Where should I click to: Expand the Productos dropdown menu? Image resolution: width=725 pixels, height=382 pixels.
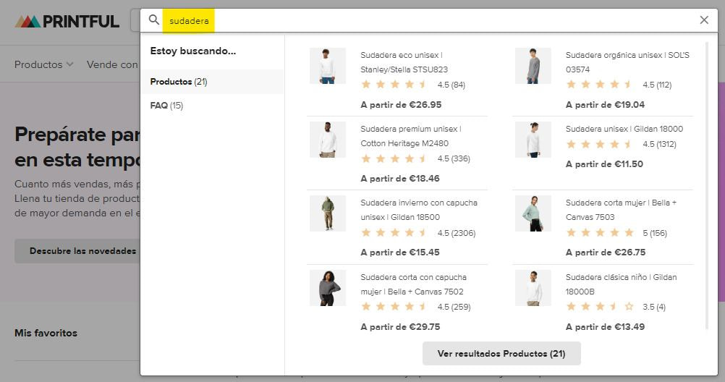click(x=43, y=64)
